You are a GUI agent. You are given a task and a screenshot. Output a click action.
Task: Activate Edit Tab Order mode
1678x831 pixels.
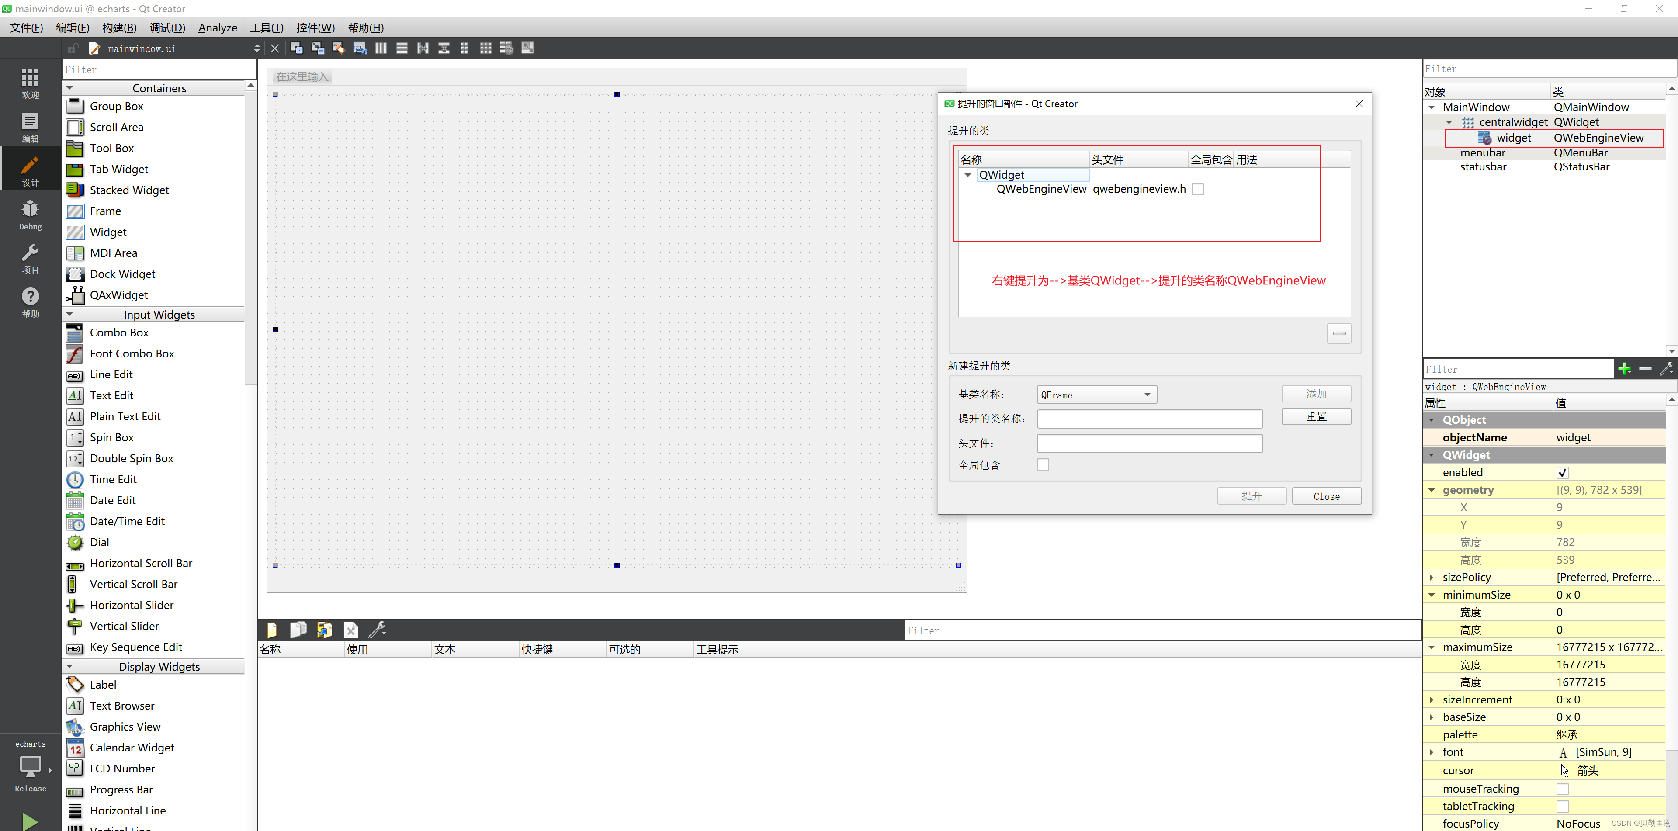360,48
